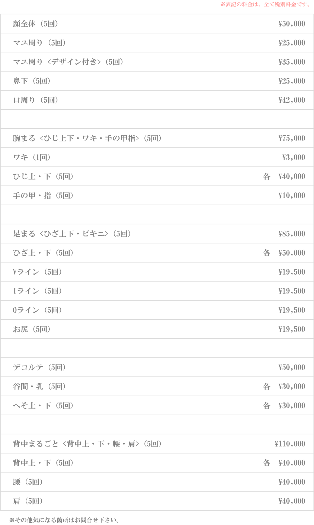Select the 足まる course label
The width and height of the screenshot is (314, 525).
pos(72,234)
